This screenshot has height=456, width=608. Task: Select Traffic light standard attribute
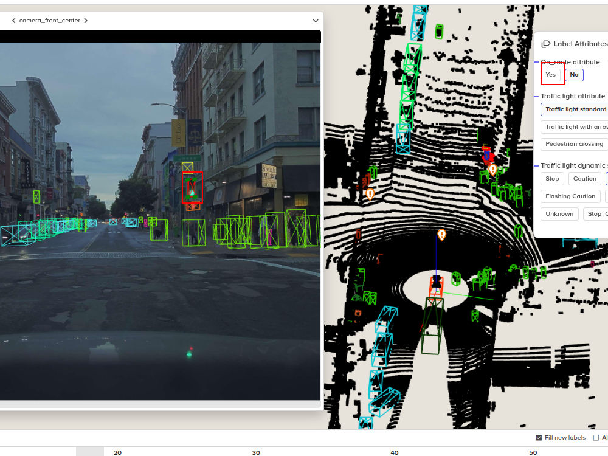click(x=575, y=109)
